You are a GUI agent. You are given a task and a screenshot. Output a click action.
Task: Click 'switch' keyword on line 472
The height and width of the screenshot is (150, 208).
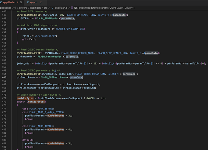pos(21,102)
